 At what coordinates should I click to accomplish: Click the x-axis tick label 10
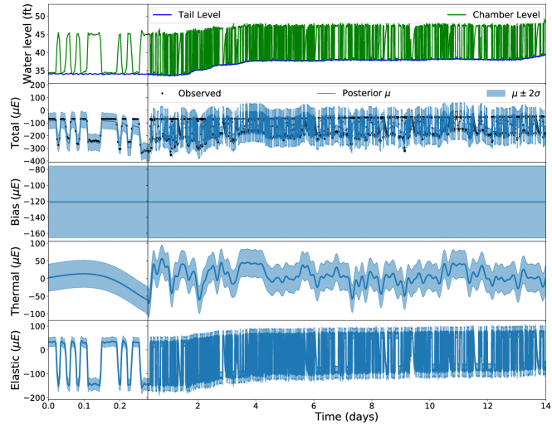point(429,406)
